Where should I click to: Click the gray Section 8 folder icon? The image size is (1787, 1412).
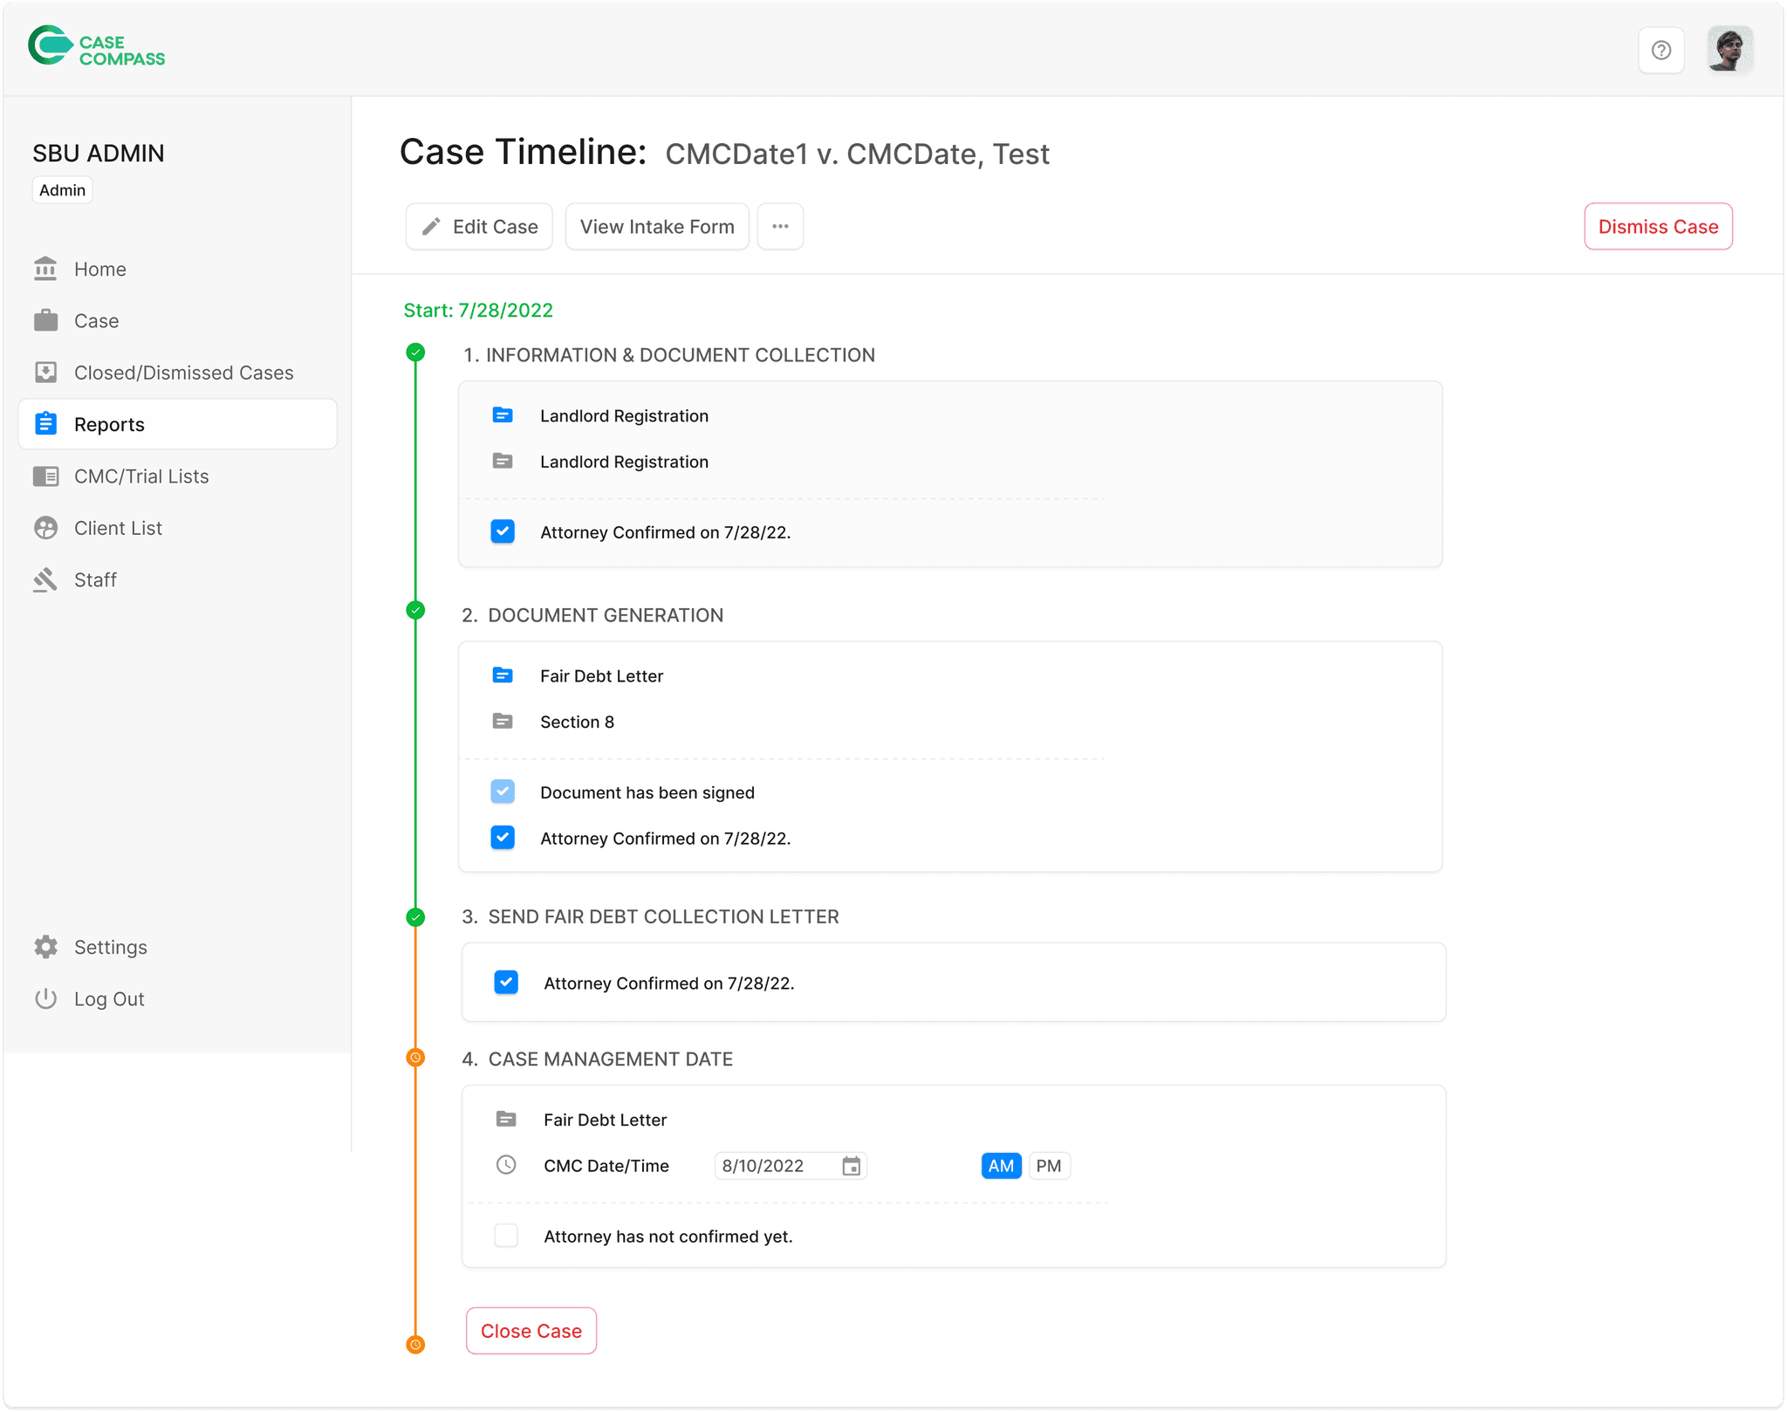click(503, 722)
